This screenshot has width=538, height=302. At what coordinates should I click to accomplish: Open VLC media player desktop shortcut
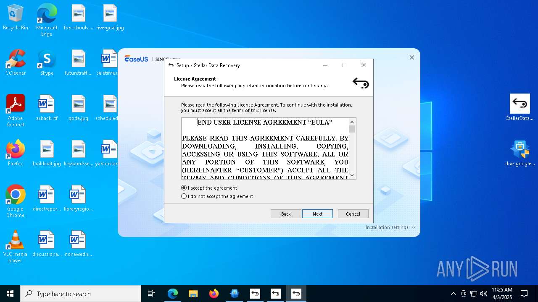pos(16,247)
